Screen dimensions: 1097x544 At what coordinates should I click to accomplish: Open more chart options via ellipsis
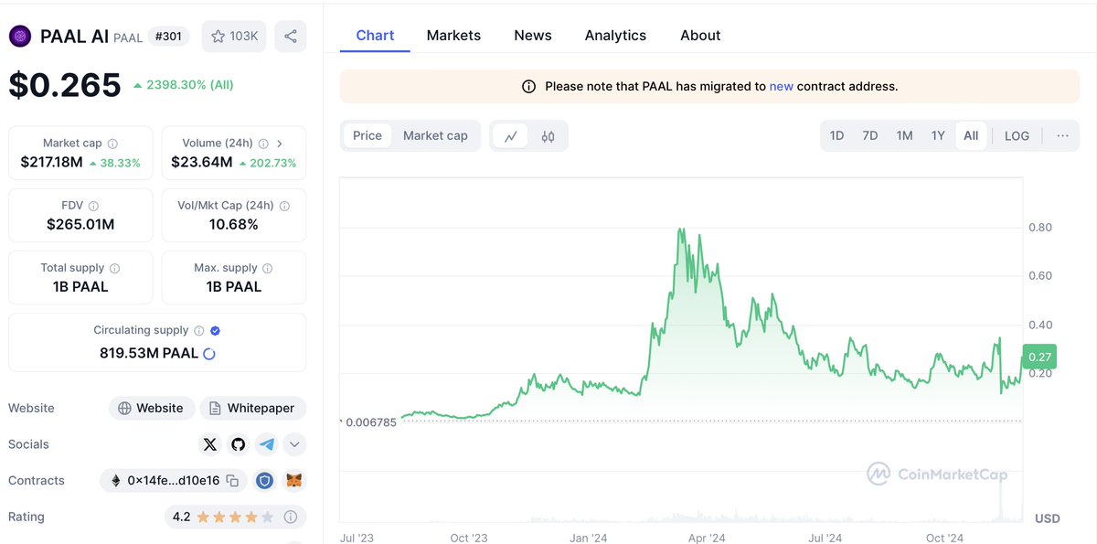(x=1062, y=134)
